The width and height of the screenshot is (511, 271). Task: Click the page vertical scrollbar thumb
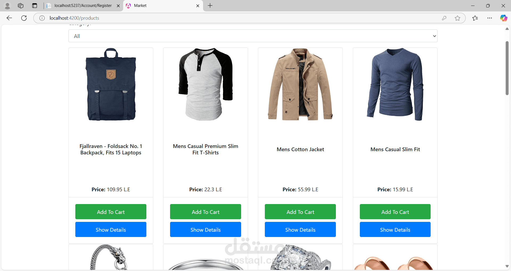coord(507,68)
